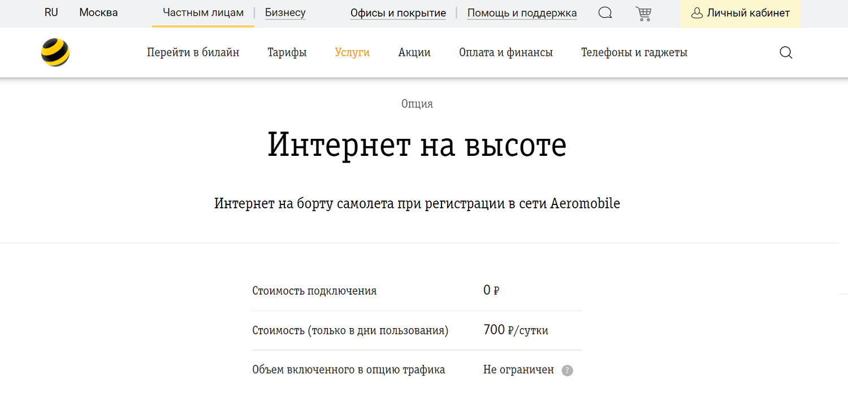Select Бизнесу tab
The width and height of the screenshot is (848, 406).
pyautogui.click(x=285, y=12)
